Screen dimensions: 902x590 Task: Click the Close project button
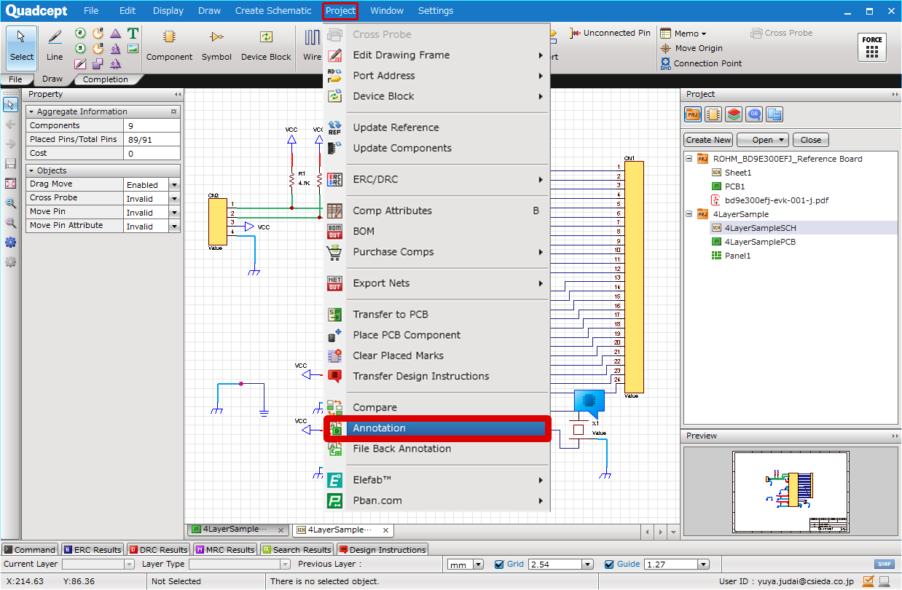tap(810, 140)
